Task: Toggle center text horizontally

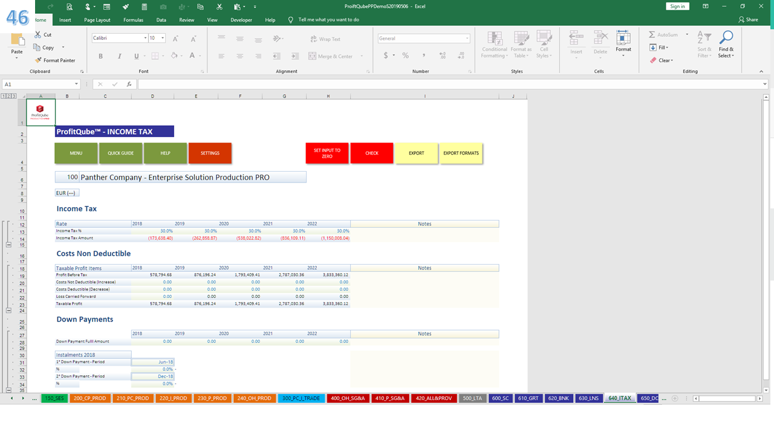Action: 240,56
